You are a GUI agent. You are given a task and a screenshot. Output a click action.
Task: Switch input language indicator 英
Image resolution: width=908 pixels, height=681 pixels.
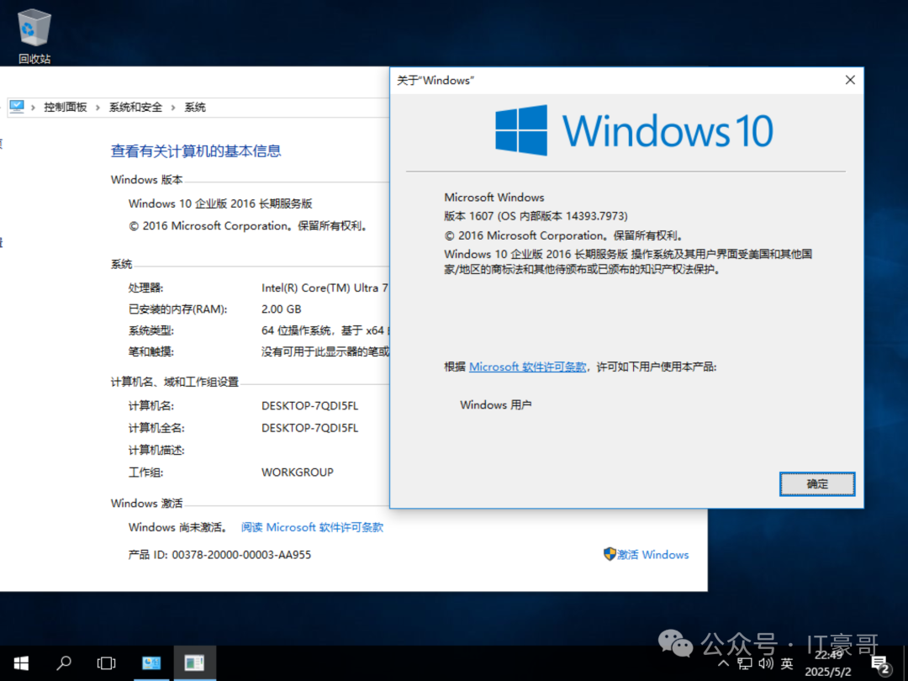tap(786, 663)
